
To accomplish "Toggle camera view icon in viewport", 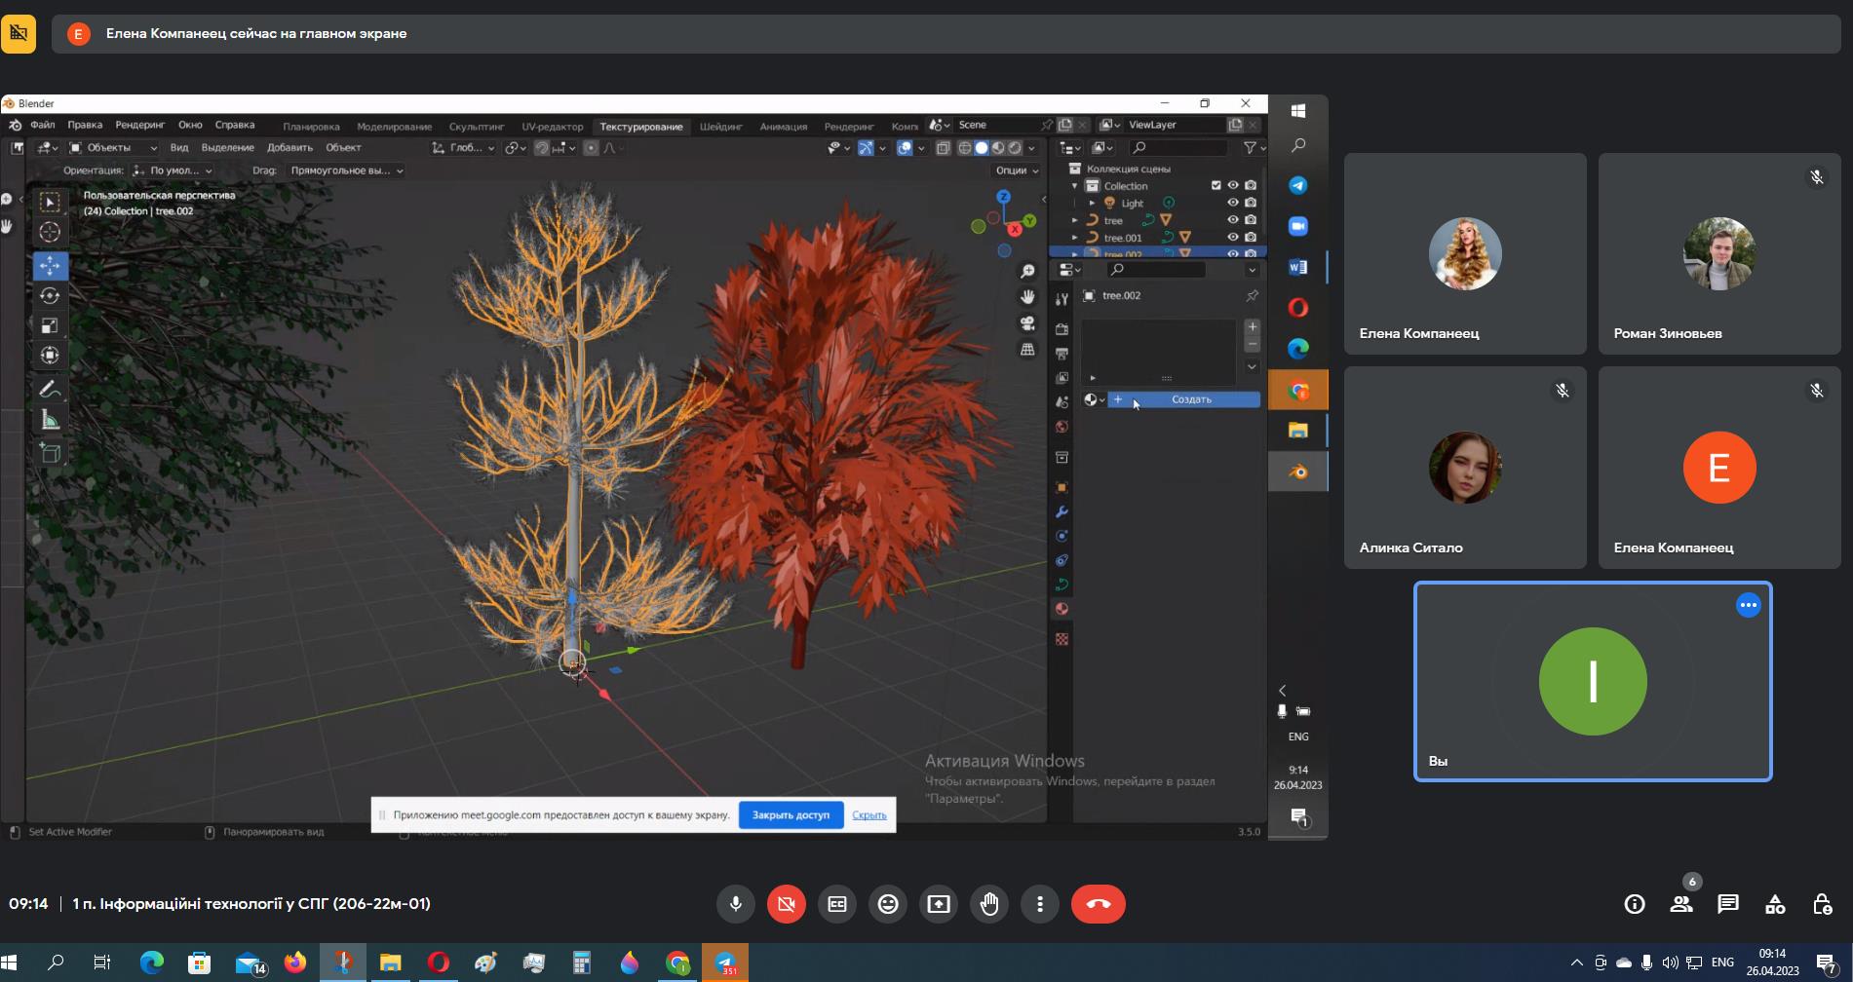I will click(x=1027, y=322).
